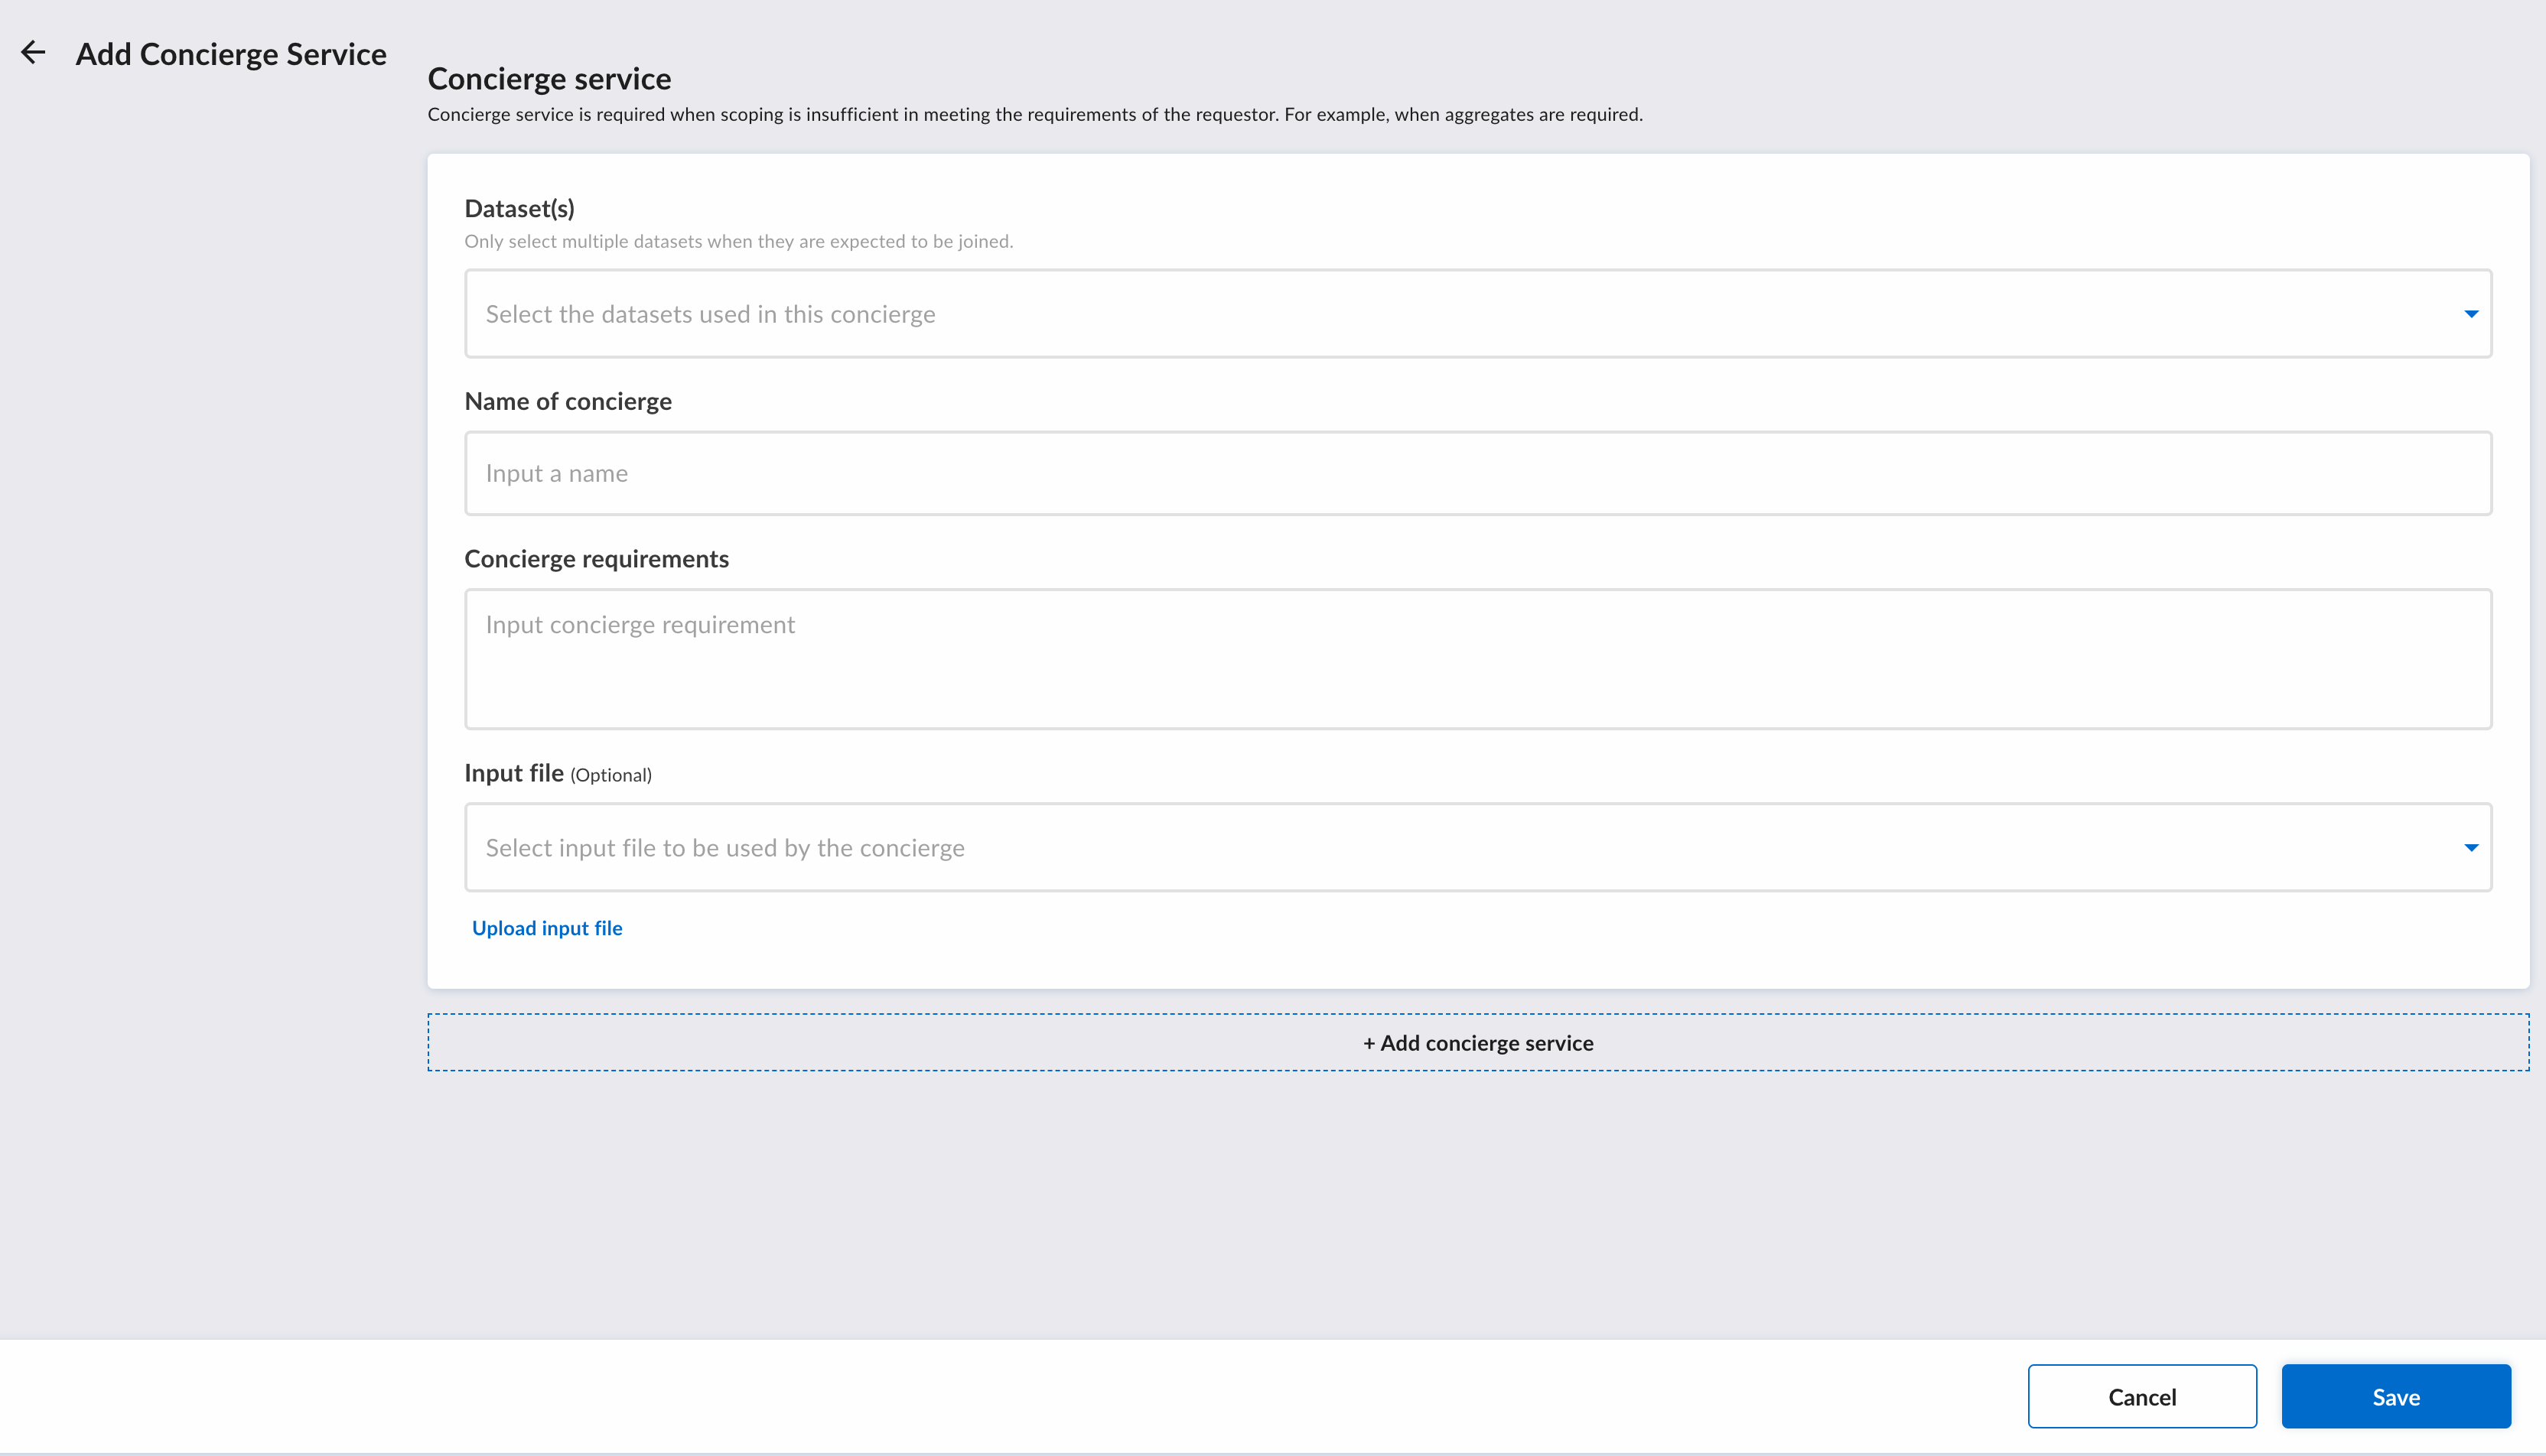This screenshot has height=1456, width=2546.
Task: Click the '(Optional)' tag beside Input file
Action: (x=611, y=775)
